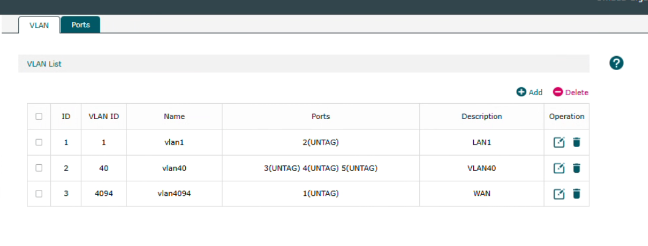This screenshot has width=648, height=246.
Task: Remove vlan4094 using its trash icon
Action: coord(576,194)
